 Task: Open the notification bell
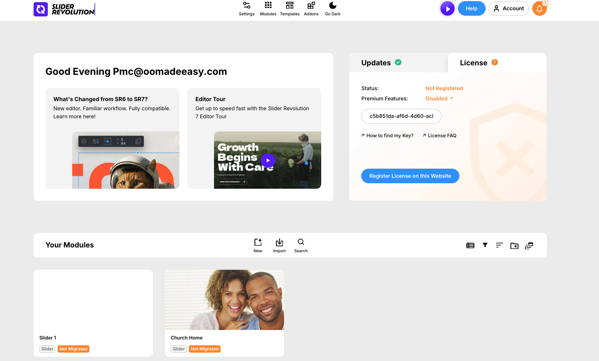539,9
